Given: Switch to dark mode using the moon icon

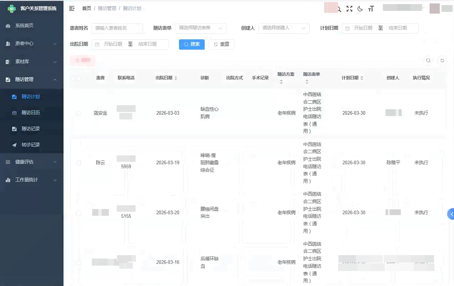Looking at the screenshot, I should (360, 9).
